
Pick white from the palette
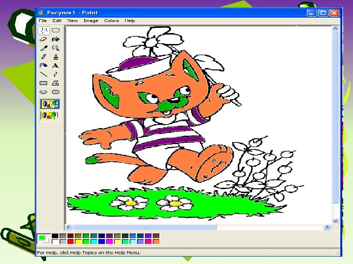(55, 242)
